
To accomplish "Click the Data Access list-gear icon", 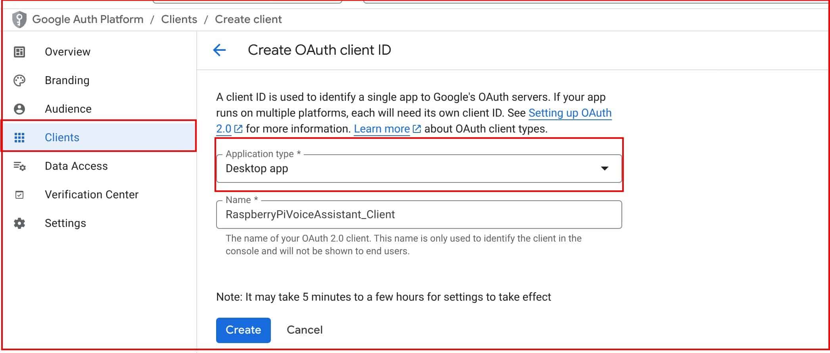I will tap(19, 166).
